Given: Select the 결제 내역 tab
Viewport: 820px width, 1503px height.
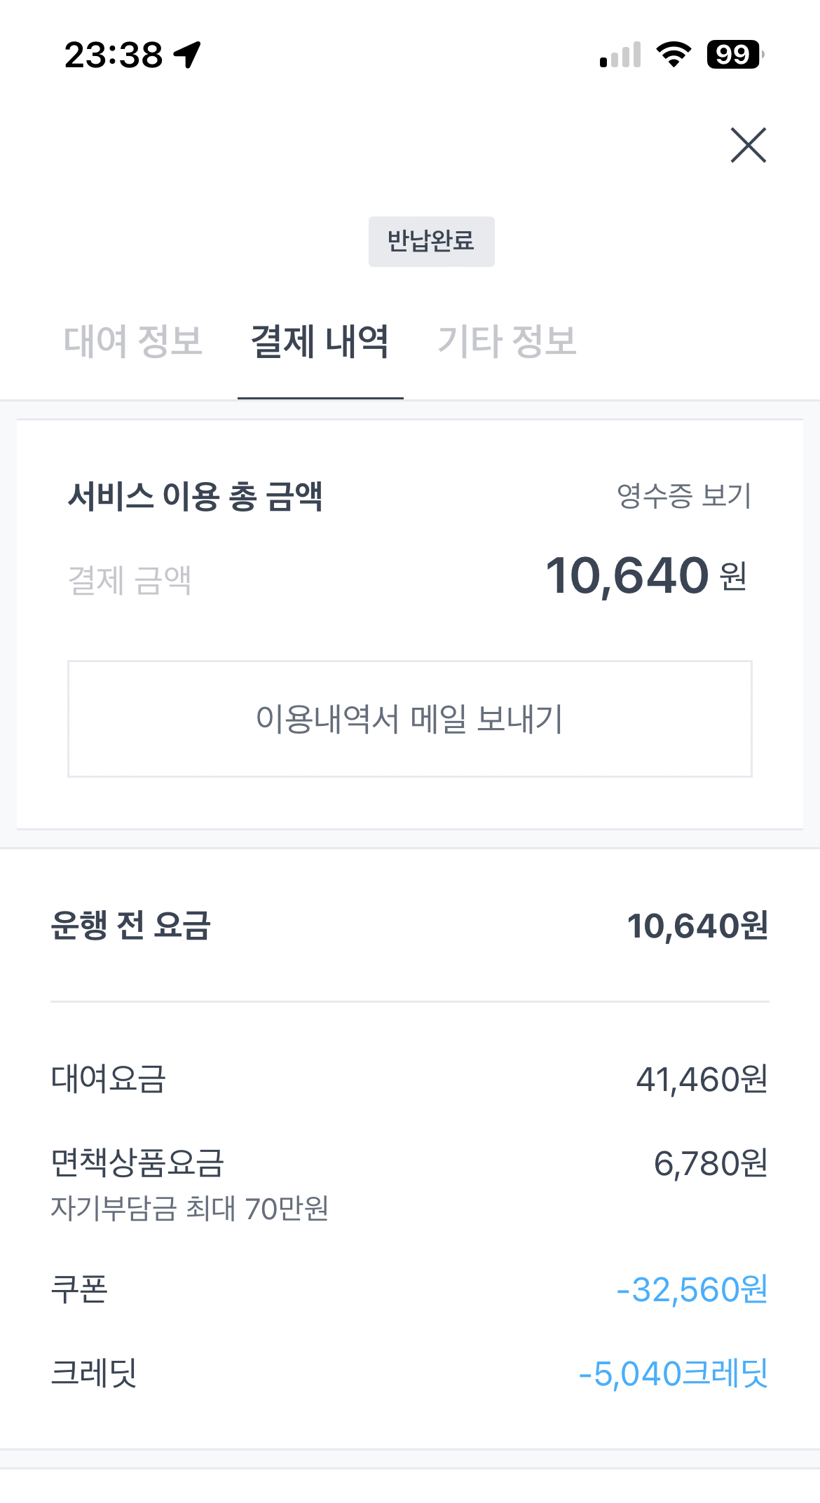Looking at the screenshot, I should (320, 341).
